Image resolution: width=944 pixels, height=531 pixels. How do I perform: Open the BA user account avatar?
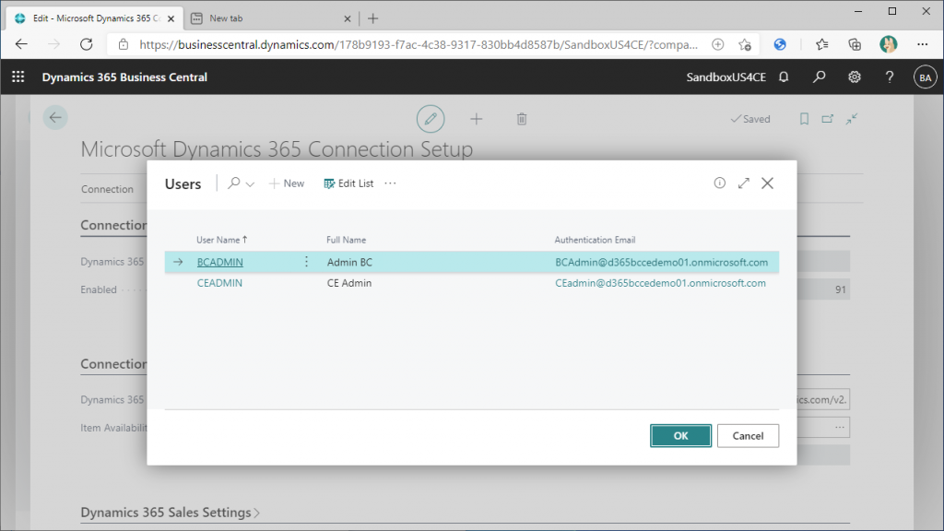[x=925, y=77]
